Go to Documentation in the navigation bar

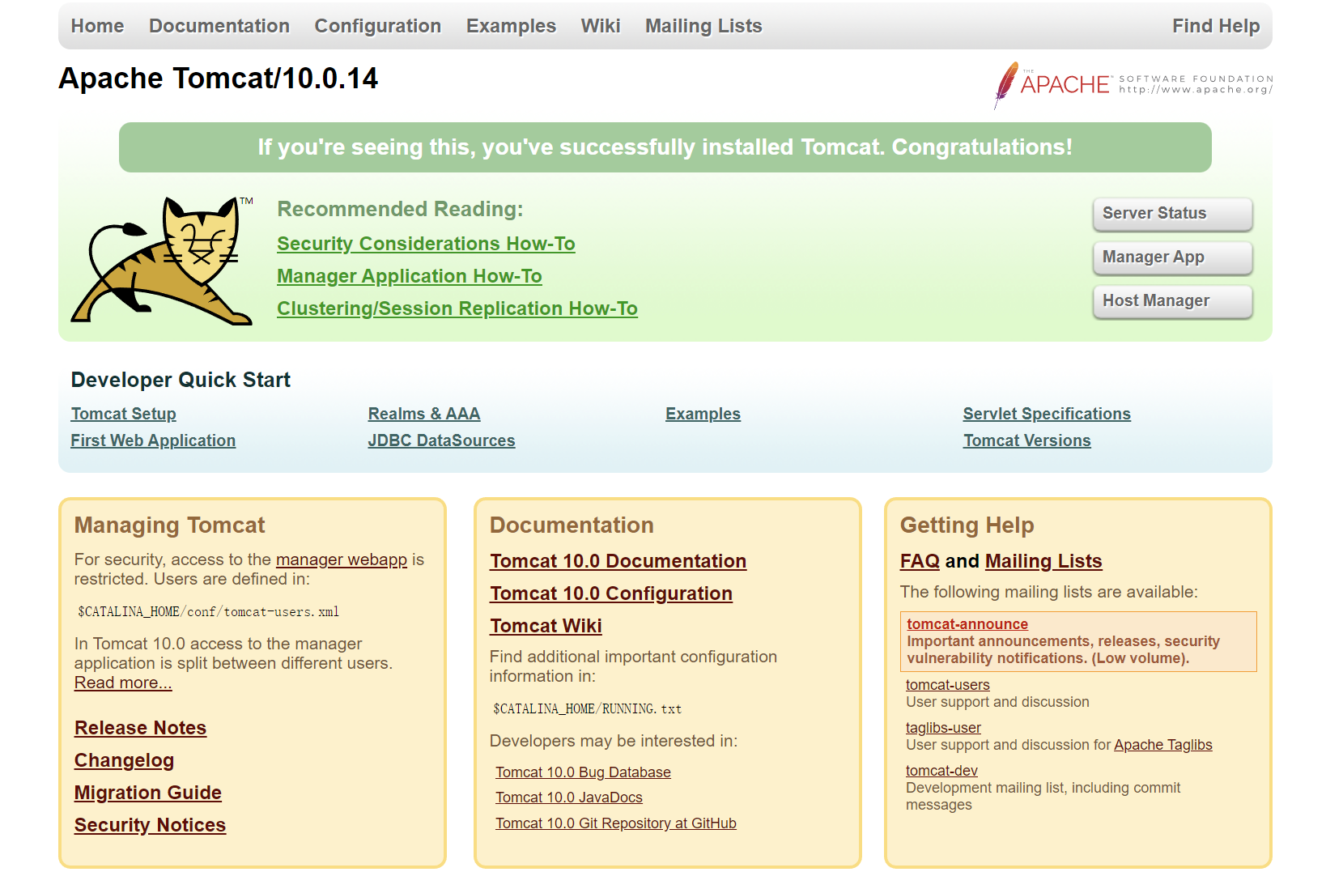click(219, 26)
